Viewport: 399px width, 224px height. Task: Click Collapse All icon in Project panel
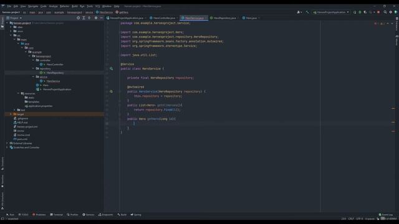[x=89, y=18]
